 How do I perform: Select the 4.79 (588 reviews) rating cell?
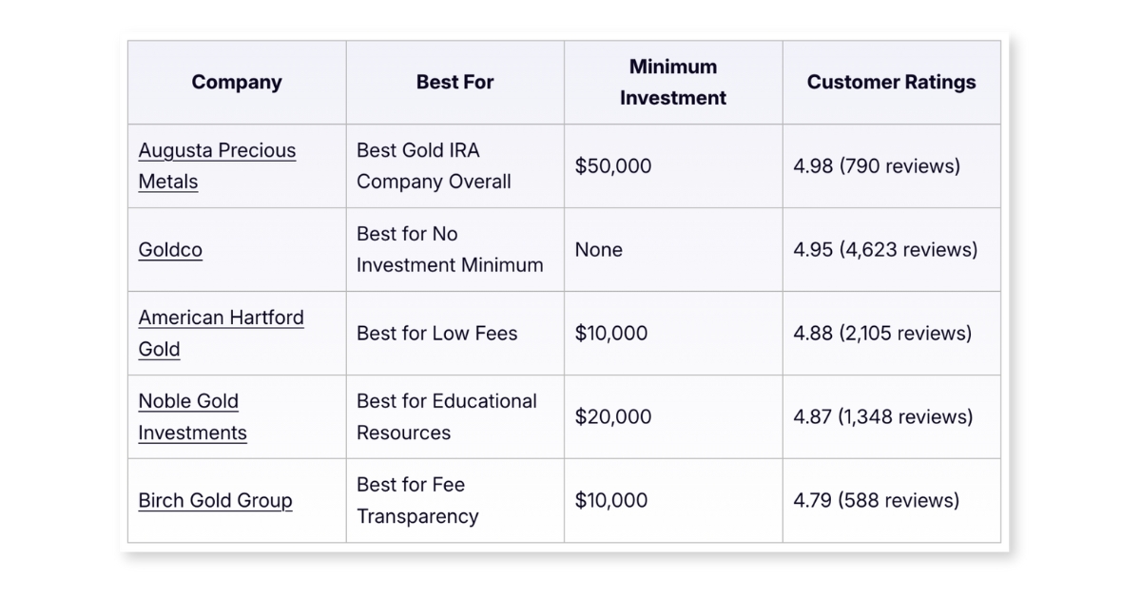pyautogui.click(x=892, y=500)
